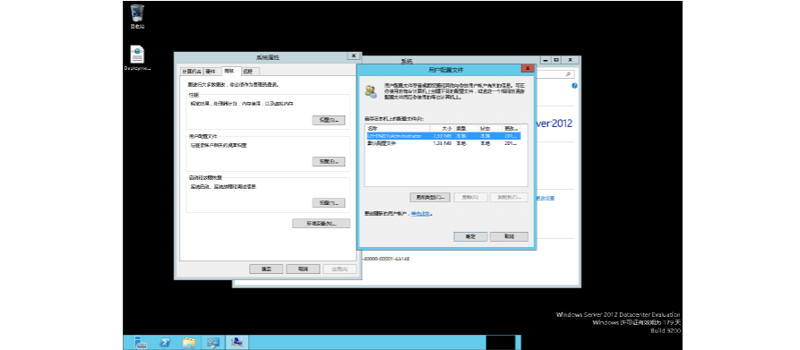This screenshot has height=350, width=800.
Task: Switch to the 硬件 tab
Action: point(211,72)
